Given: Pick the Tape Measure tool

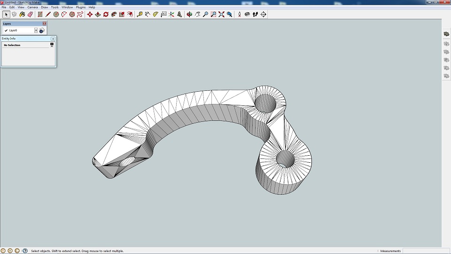Looking at the screenshot, I should [140, 15].
